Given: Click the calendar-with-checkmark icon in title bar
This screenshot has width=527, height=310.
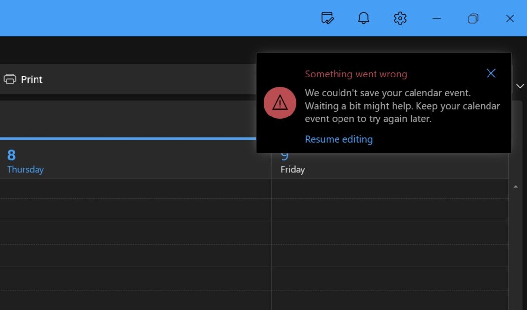Looking at the screenshot, I should coord(328,18).
